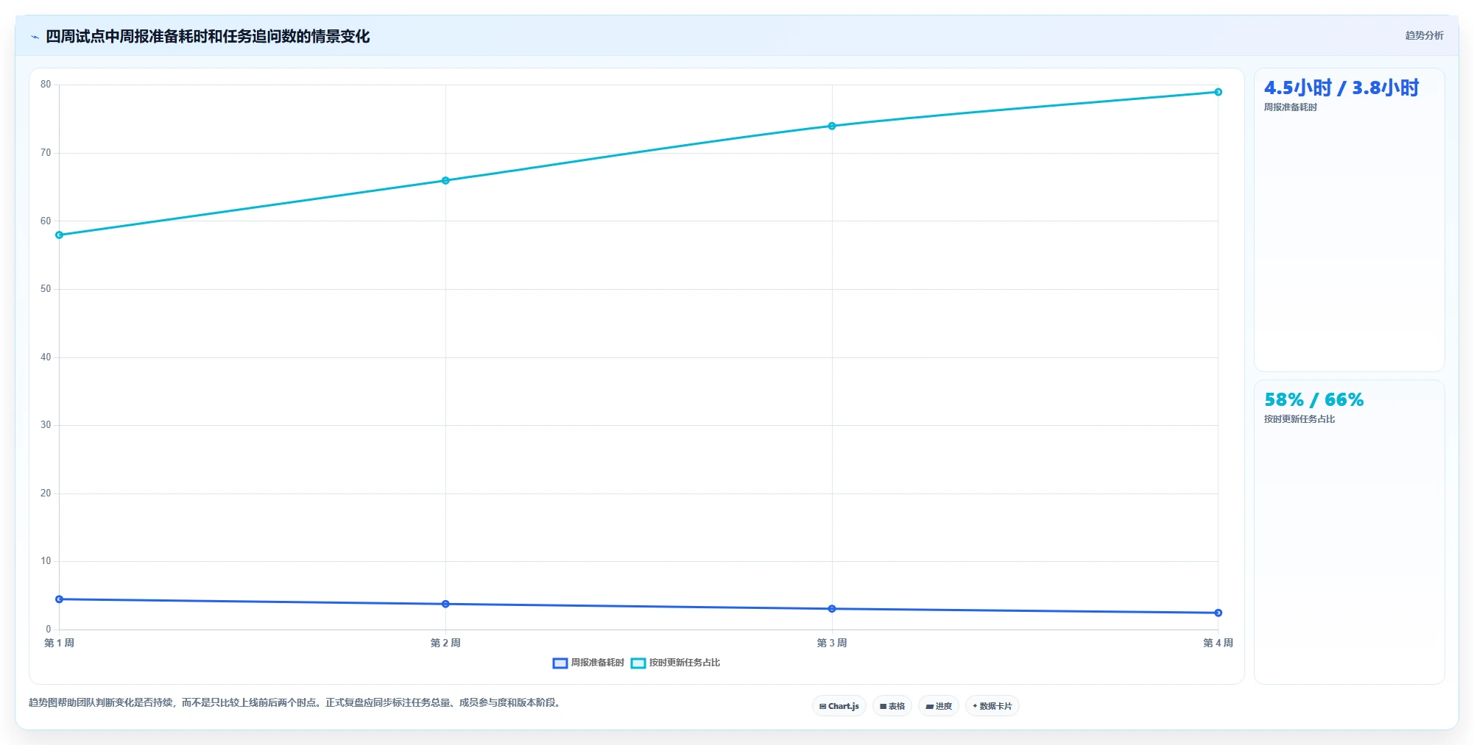Click the 第 1 周 point on the teal line
The width and height of the screenshot is (1474, 745).
pyautogui.click(x=60, y=235)
